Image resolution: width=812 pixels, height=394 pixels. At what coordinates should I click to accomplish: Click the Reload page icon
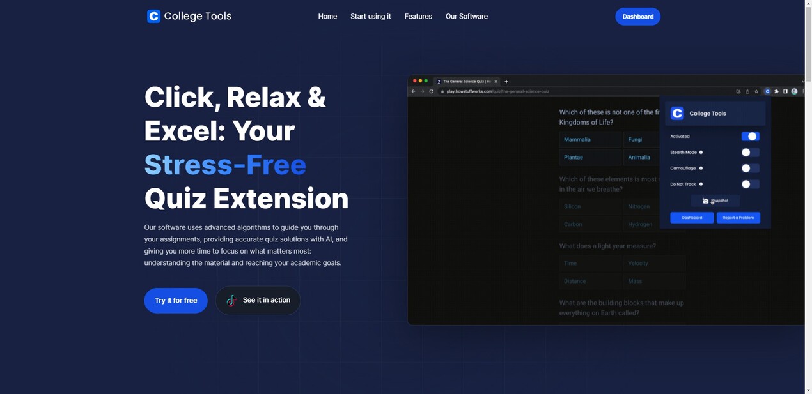[x=431, y=91]
